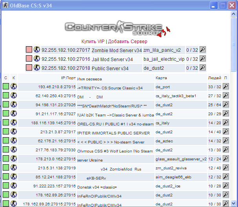Viewport: 238px width, 207px height.
Task: Click magnifier icon for Public Server v34
Action: (203, 67)
